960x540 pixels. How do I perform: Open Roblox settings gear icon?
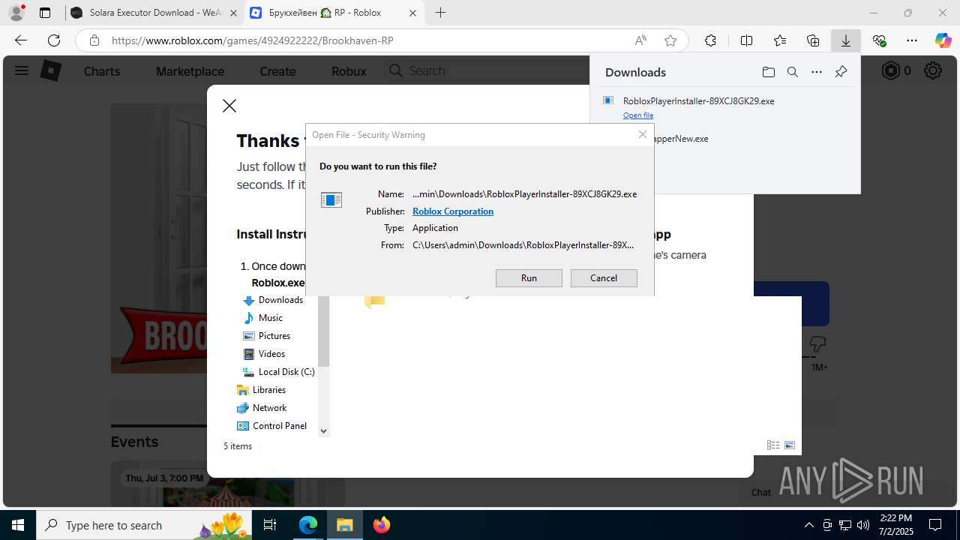(x=933, y=70)
